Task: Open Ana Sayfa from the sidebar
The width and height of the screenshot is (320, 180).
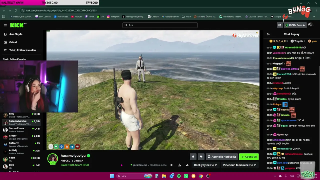Action: point(16,34)
